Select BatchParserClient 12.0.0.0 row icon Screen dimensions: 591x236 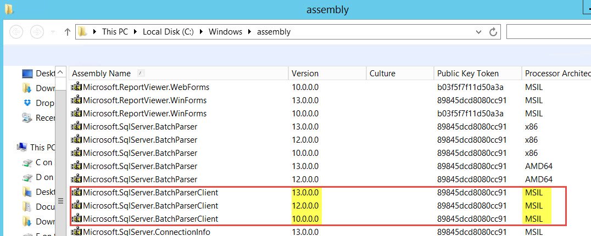tap(76, 205)
